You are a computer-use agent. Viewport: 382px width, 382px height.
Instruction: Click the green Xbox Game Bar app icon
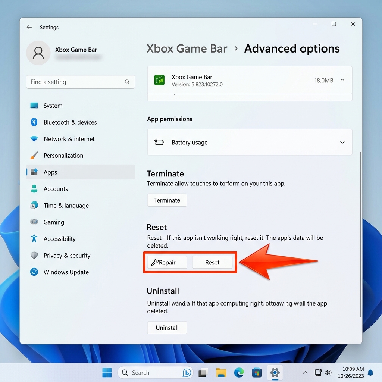159,80
